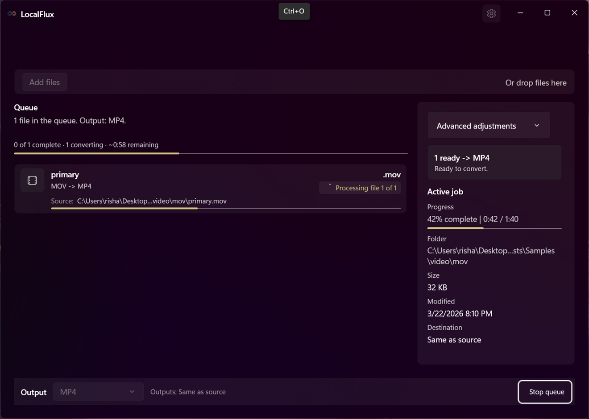
Task: Click the 'Processing file 1 of 1' badge
Action: coord(360,188)
